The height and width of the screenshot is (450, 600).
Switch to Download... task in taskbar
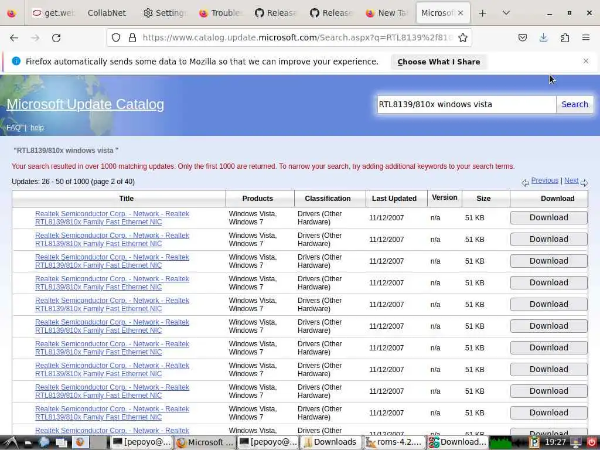point(457,442)
